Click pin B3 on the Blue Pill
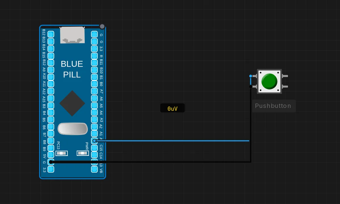Image resolution: width=340 pixels, height=204 pixels. coord(51,105)
